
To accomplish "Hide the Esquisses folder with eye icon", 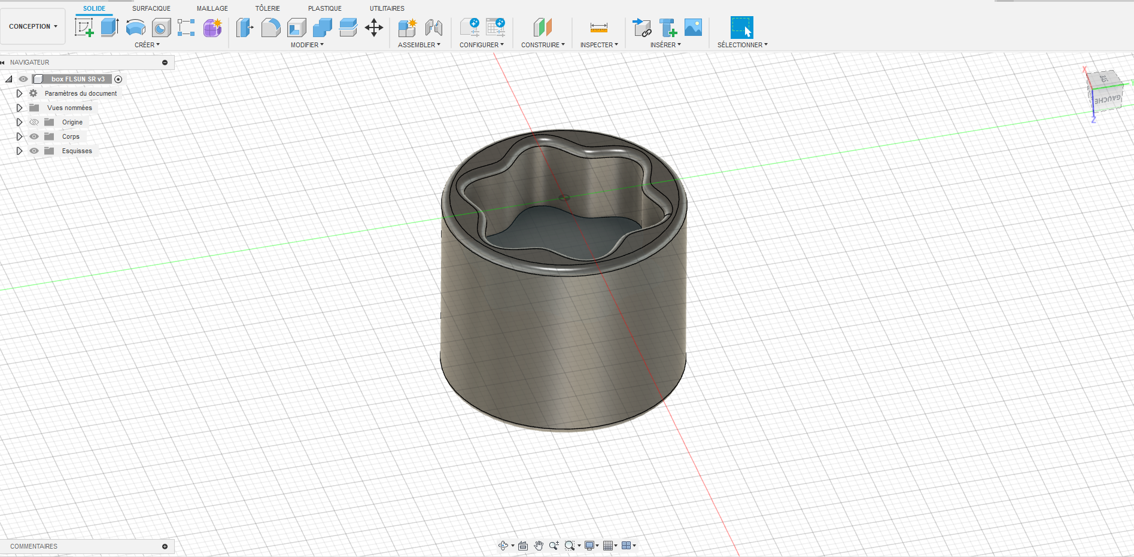I will [34, 151].
